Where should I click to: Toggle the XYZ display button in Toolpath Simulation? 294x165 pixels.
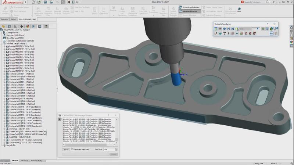click(272, 33)
